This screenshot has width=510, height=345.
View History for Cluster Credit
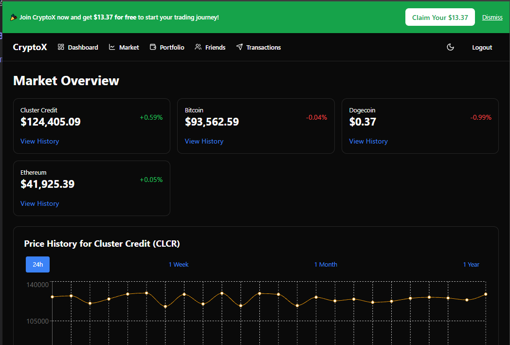(39, 141)
